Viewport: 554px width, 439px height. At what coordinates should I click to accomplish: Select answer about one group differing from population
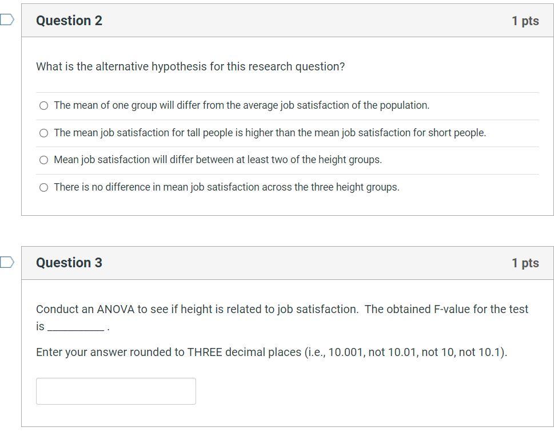coord(43,105)
